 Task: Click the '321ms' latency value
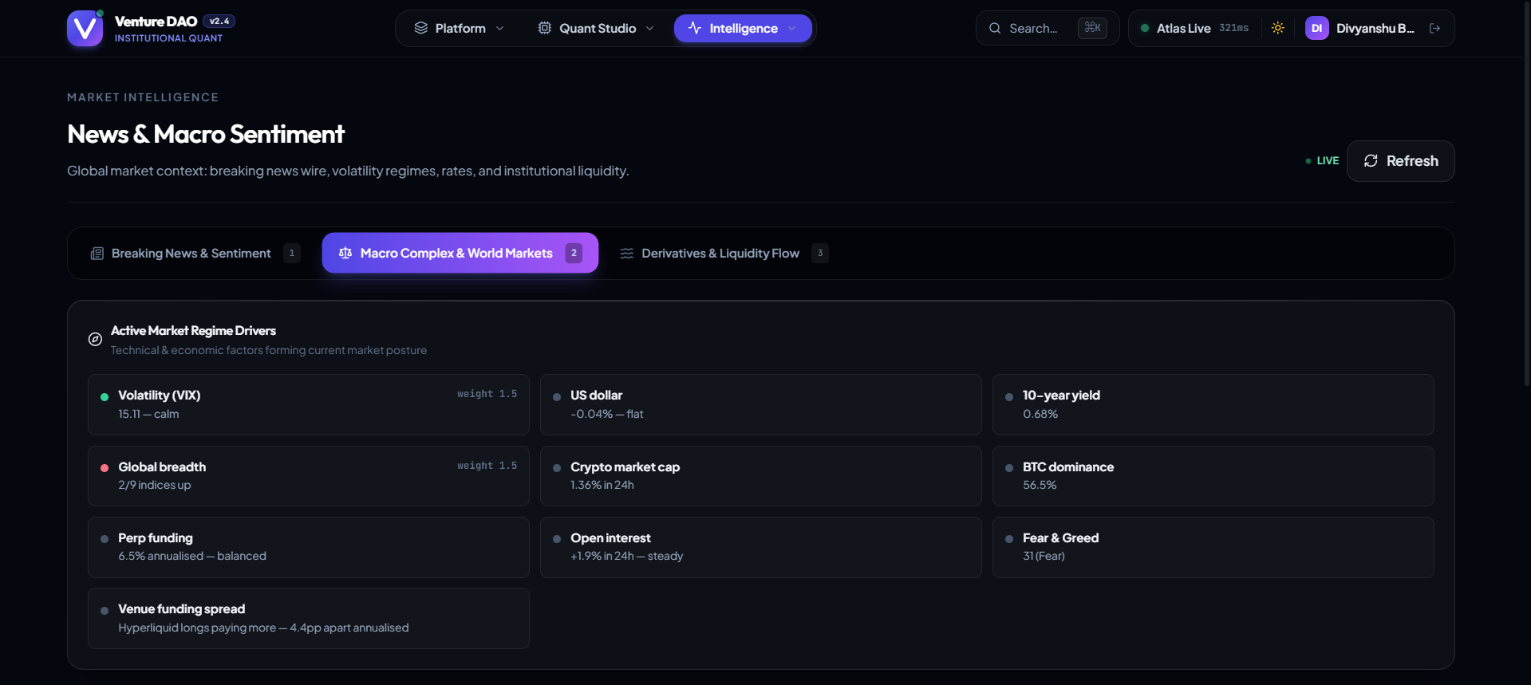(1233, 28)
